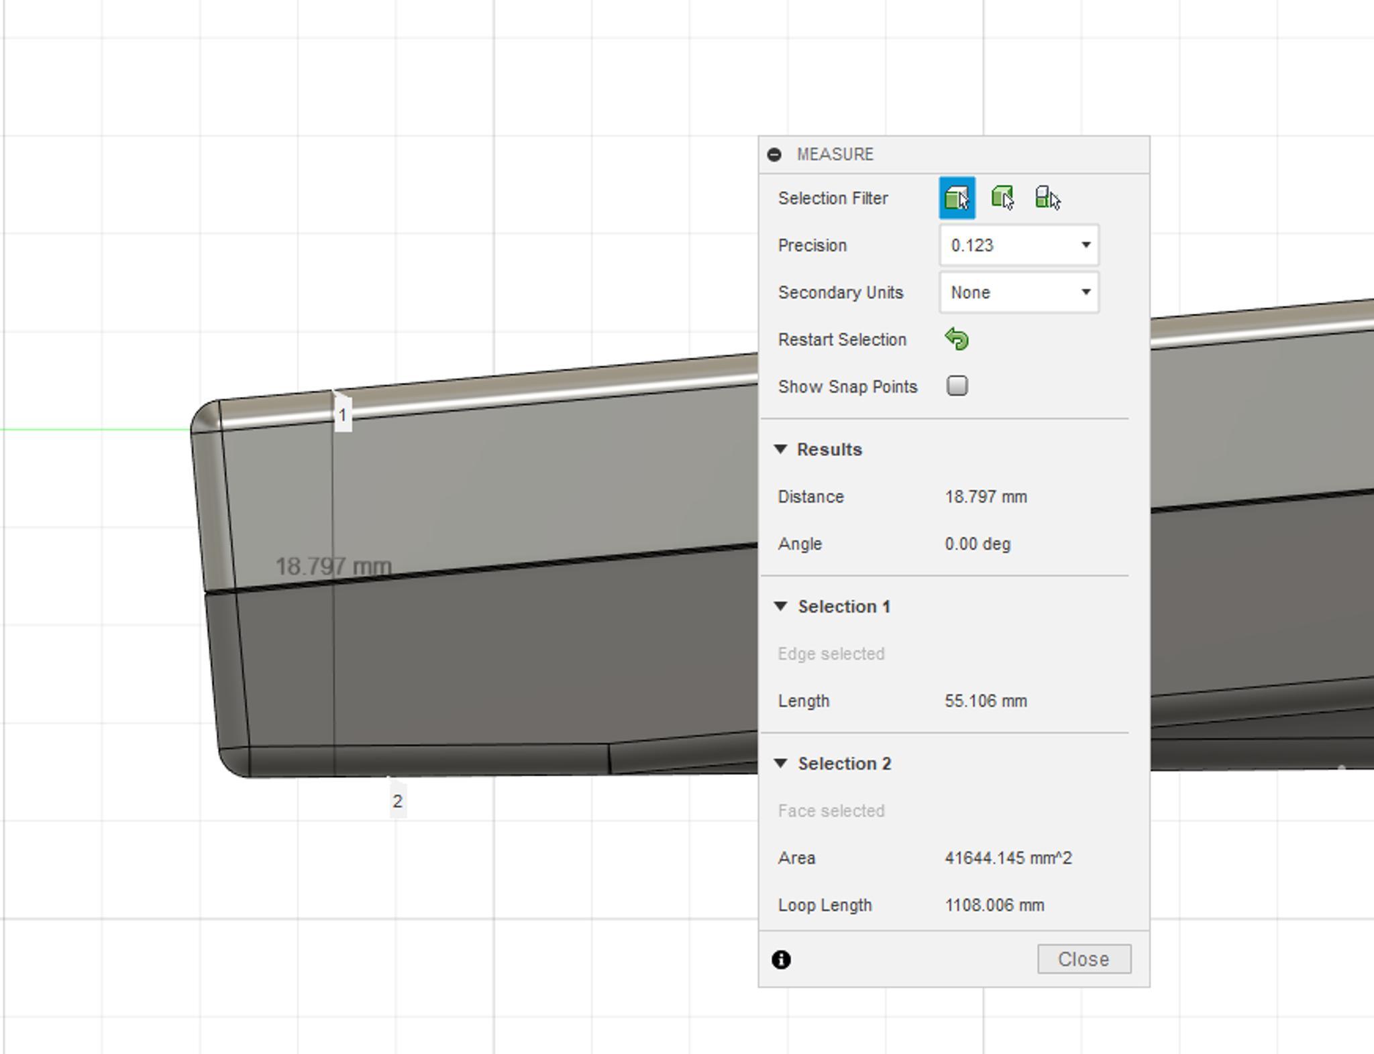This screenshot has height=1054, width=1374.
Task: Click the 55.106 mm Length value
Action: 986,701
